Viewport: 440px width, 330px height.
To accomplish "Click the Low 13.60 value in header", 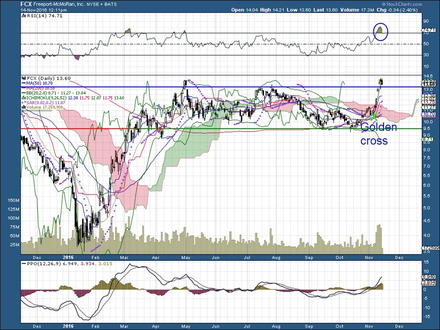I will (299, 10).
